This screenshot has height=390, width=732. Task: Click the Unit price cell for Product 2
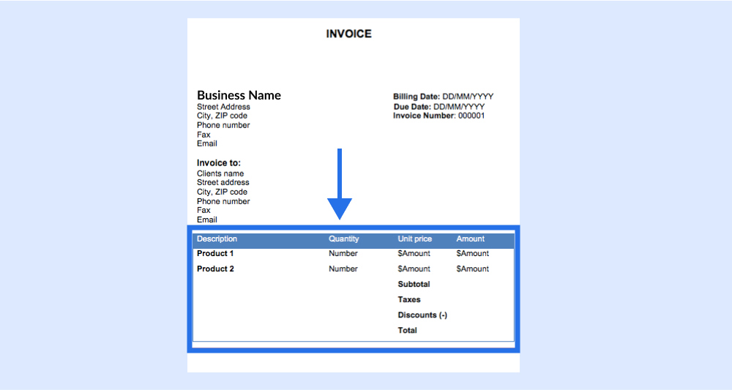pos(414,269)
